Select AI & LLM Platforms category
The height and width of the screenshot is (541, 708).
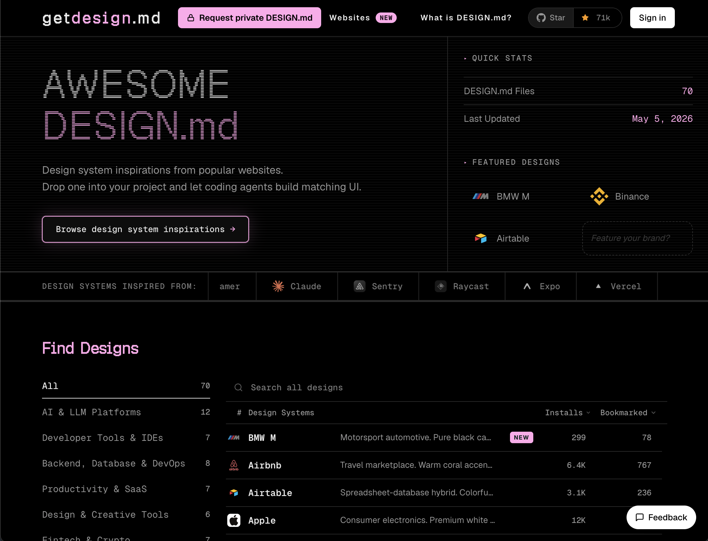(126, 412)
